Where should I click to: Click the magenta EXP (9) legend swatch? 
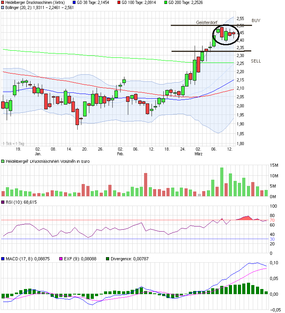point(61,259)
